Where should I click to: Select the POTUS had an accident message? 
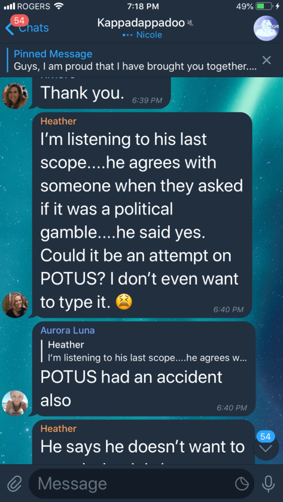(143, 368)
